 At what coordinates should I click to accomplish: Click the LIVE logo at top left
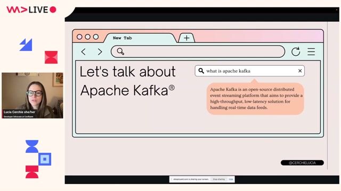[x=31, y=10]
